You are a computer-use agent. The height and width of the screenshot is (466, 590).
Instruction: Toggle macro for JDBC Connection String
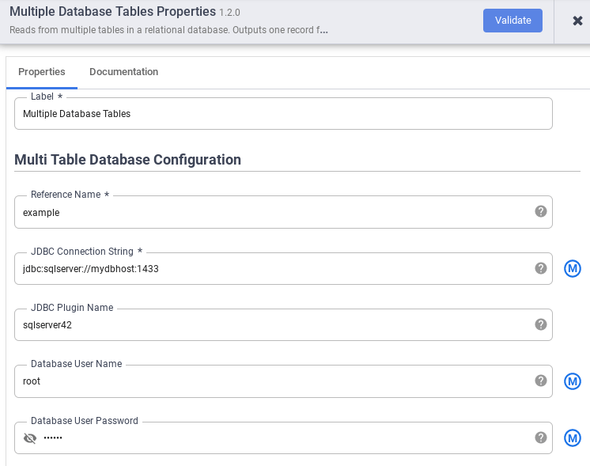tap(573, 269)
